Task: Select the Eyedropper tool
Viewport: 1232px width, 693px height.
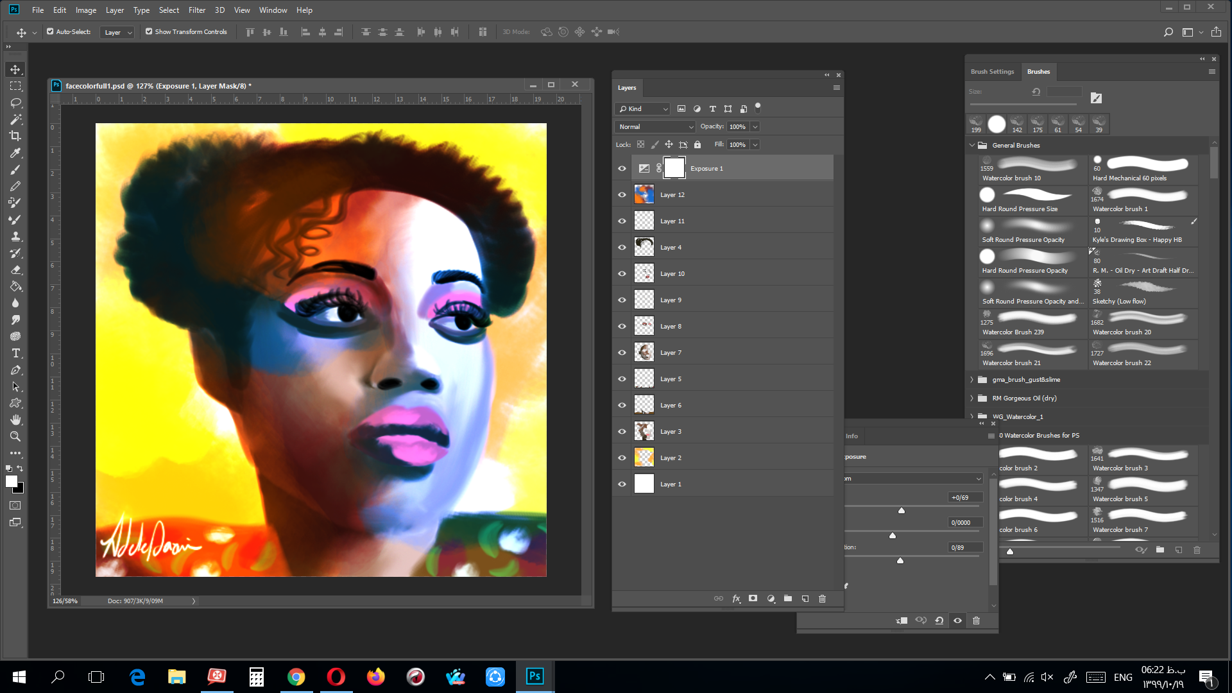Action: pyautogui.click(x=15, y=153)
